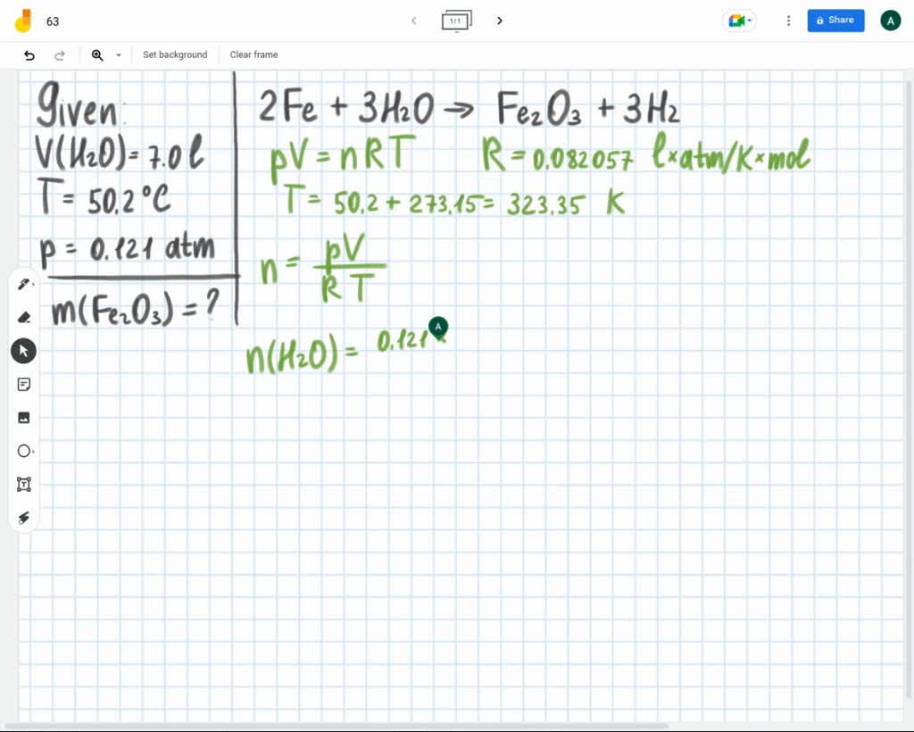Image resolution: width=914 pixels, height=732 pixels.
Task: Enable the Laser pointer tool
Action: 23,518
